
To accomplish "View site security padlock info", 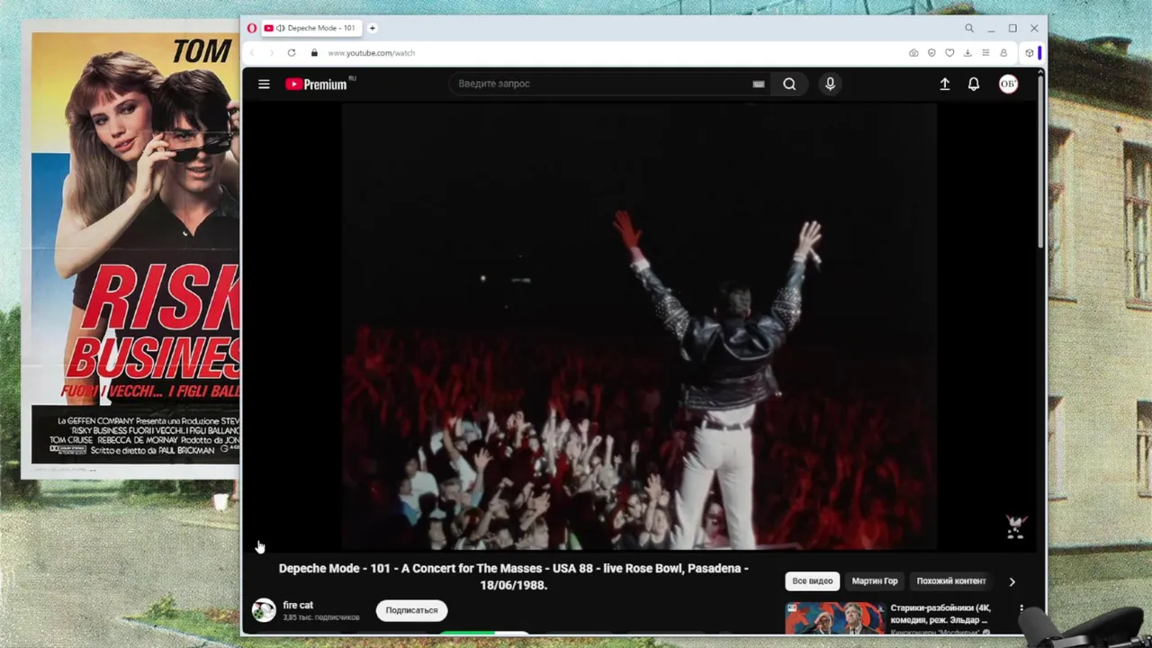I will tap(314, 53).
